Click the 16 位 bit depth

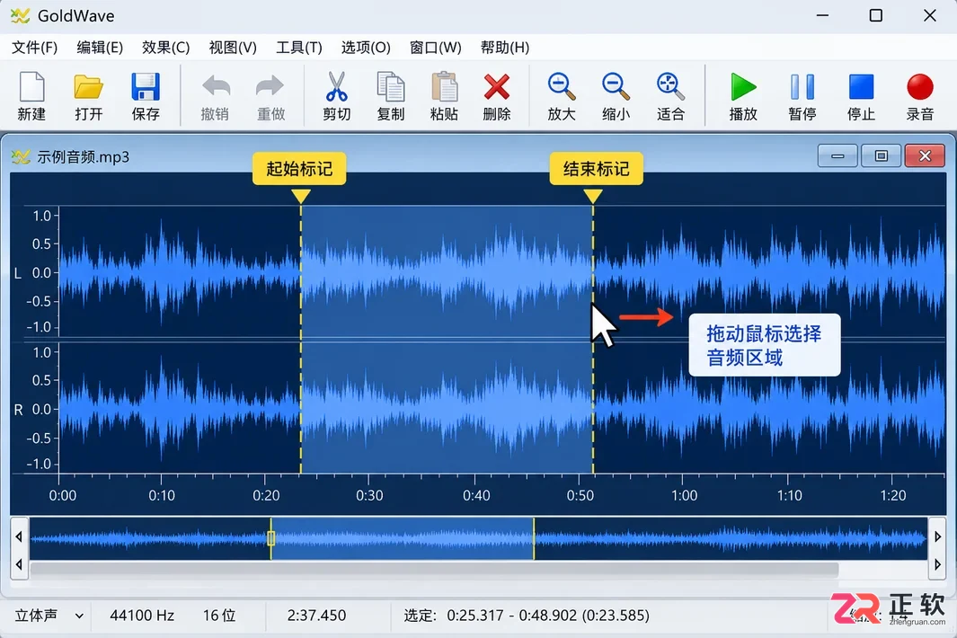click(219, 616)
